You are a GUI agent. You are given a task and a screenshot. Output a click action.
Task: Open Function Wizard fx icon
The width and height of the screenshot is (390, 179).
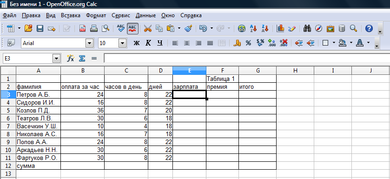click(71, 59)
